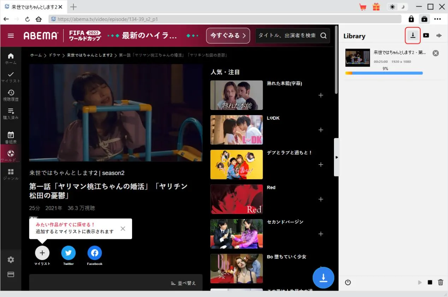Stop all downloads with stop button
The width and height of the screenshot is (448, 297).
point(430,282)
